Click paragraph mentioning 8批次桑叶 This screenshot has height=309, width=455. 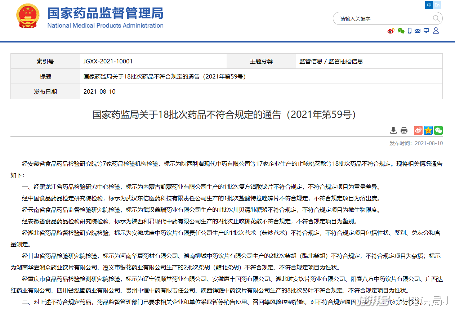click(x=227, y=285)
